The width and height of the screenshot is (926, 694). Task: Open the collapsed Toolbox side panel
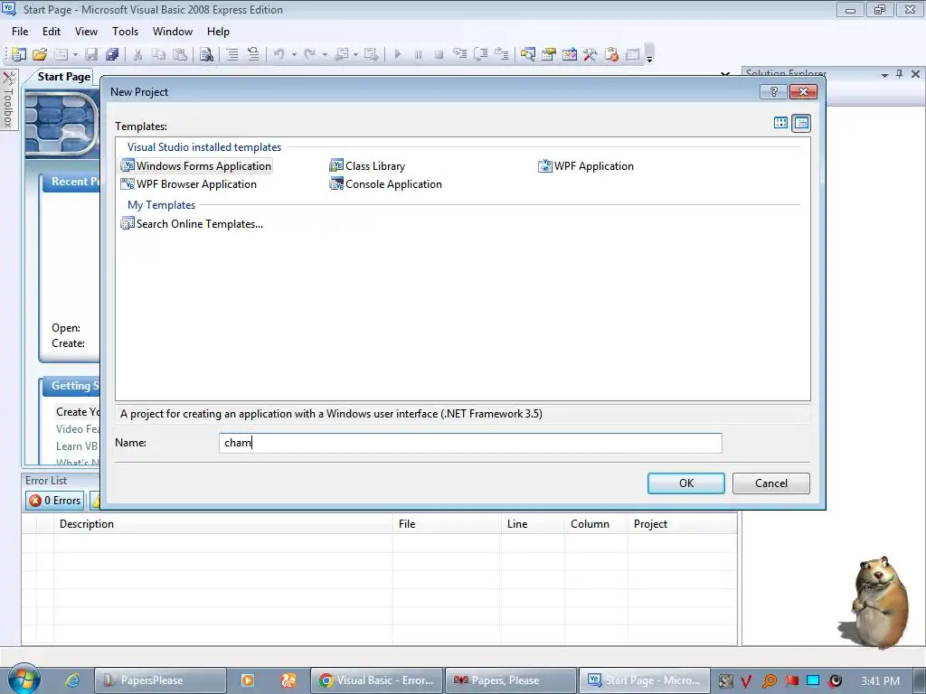(x=9, y=99)
